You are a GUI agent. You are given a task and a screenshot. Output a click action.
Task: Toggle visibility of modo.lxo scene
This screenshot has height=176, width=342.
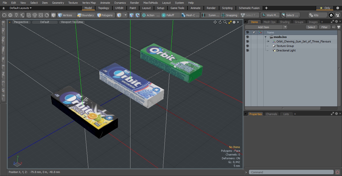(x=247, y=37)
